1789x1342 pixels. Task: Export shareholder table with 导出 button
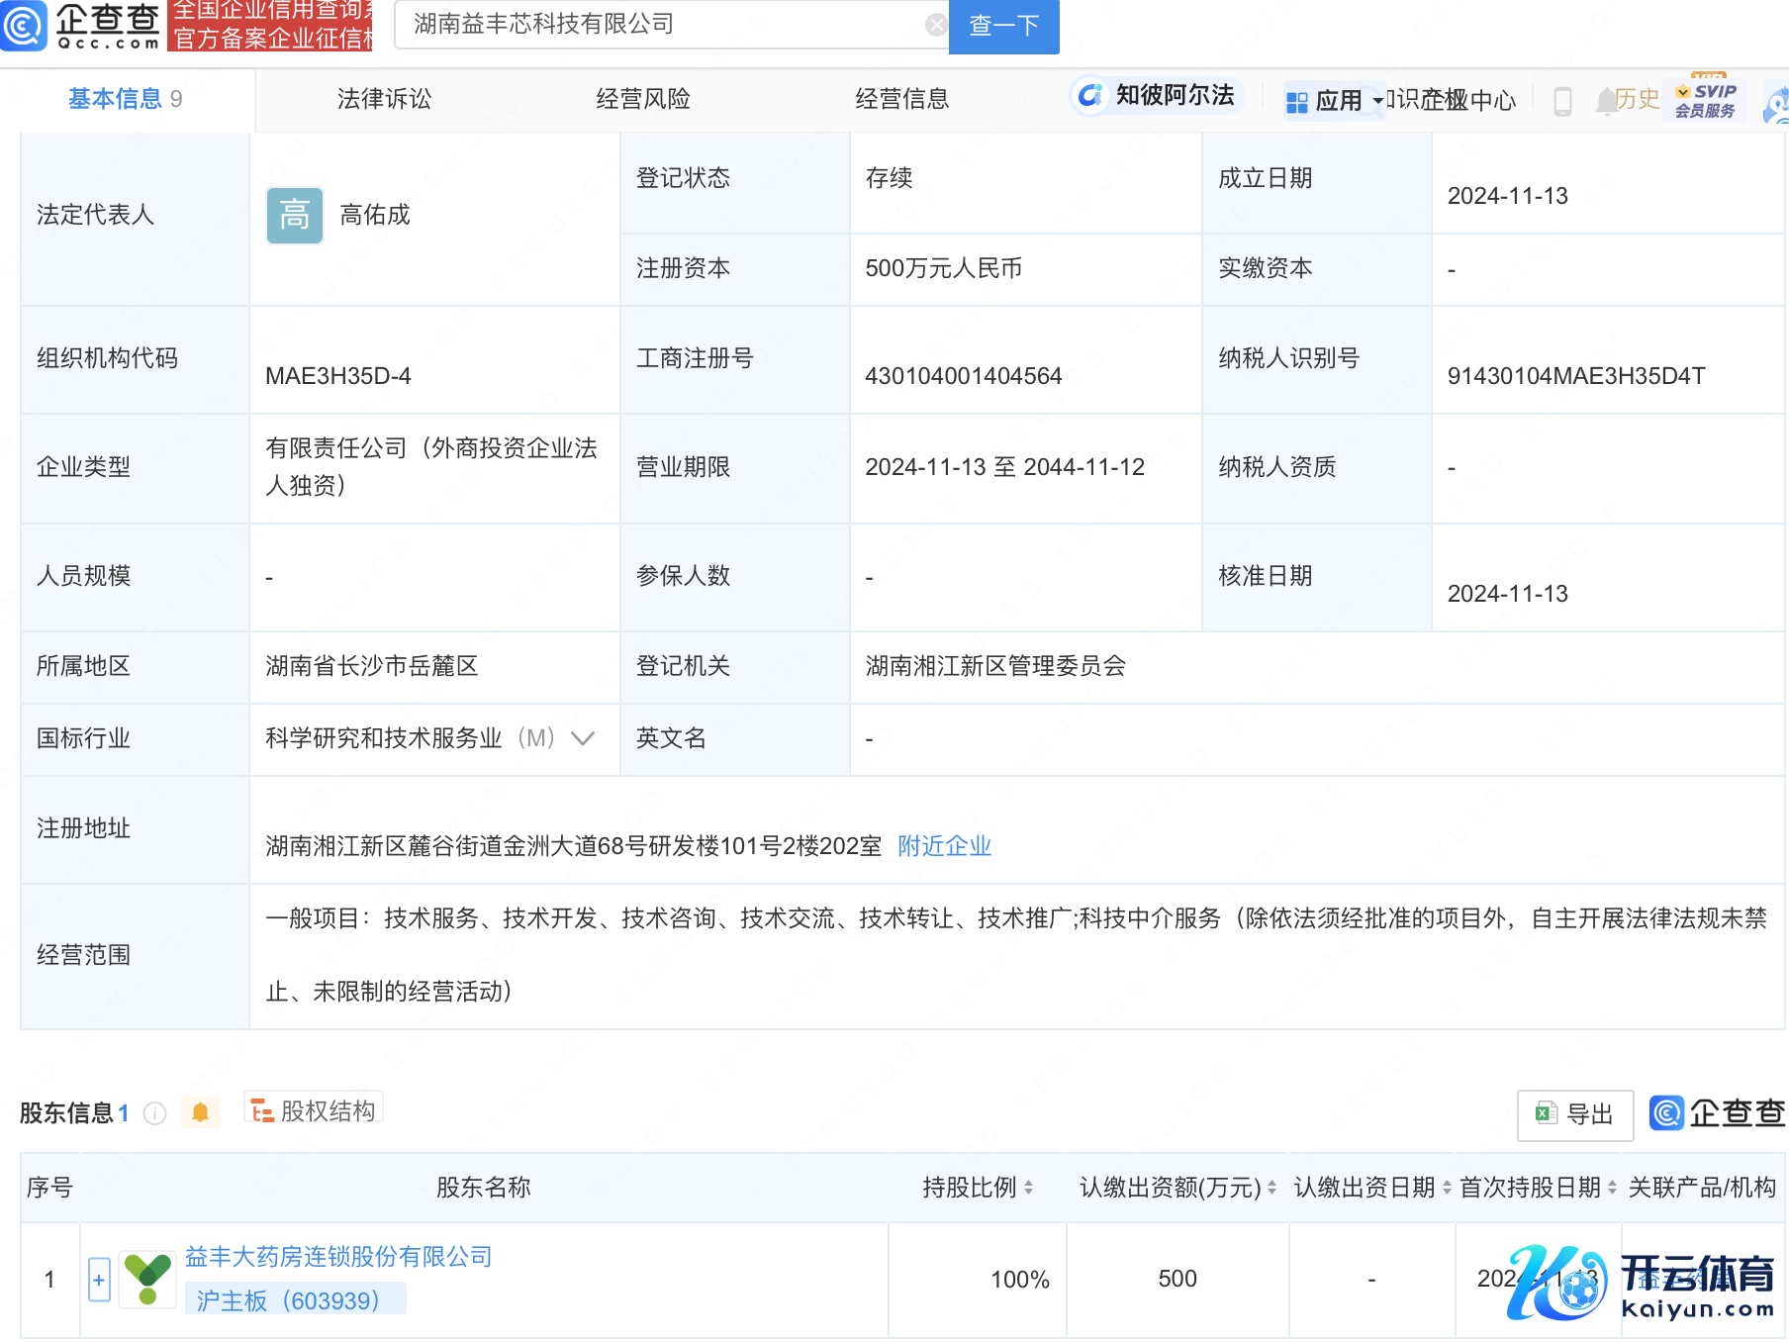click(x=1574, y=1114)
